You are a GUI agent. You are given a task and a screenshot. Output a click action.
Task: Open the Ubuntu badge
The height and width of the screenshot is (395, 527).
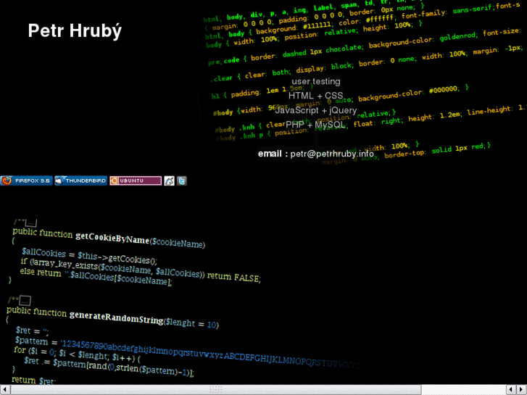[136, 181]
